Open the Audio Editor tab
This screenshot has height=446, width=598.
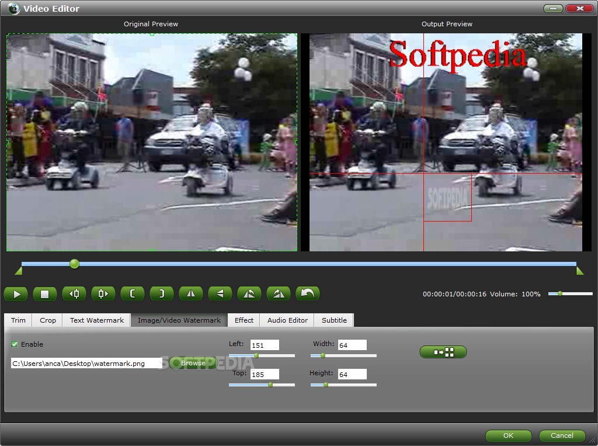(287, 320)
